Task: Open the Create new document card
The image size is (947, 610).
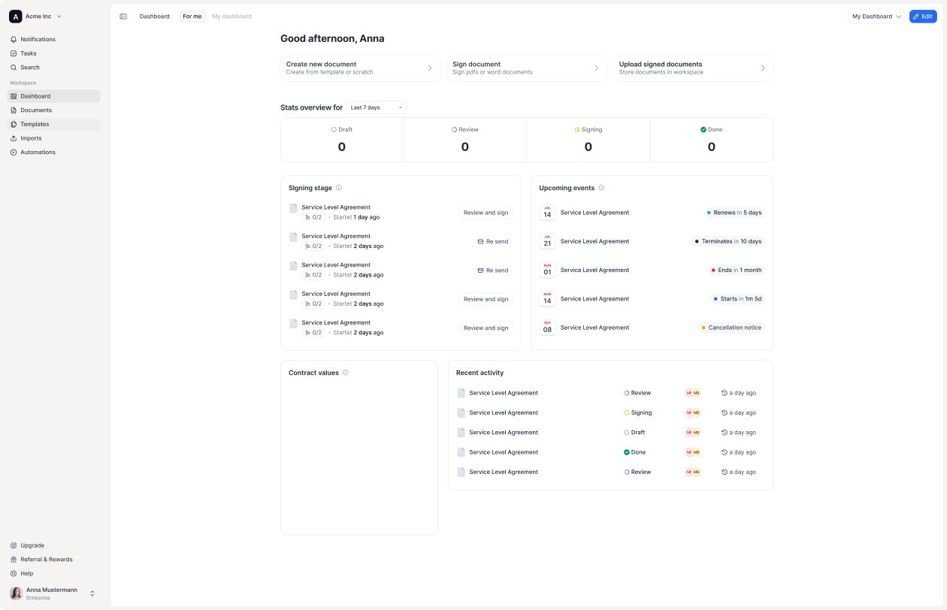Action: coord(360,68)
